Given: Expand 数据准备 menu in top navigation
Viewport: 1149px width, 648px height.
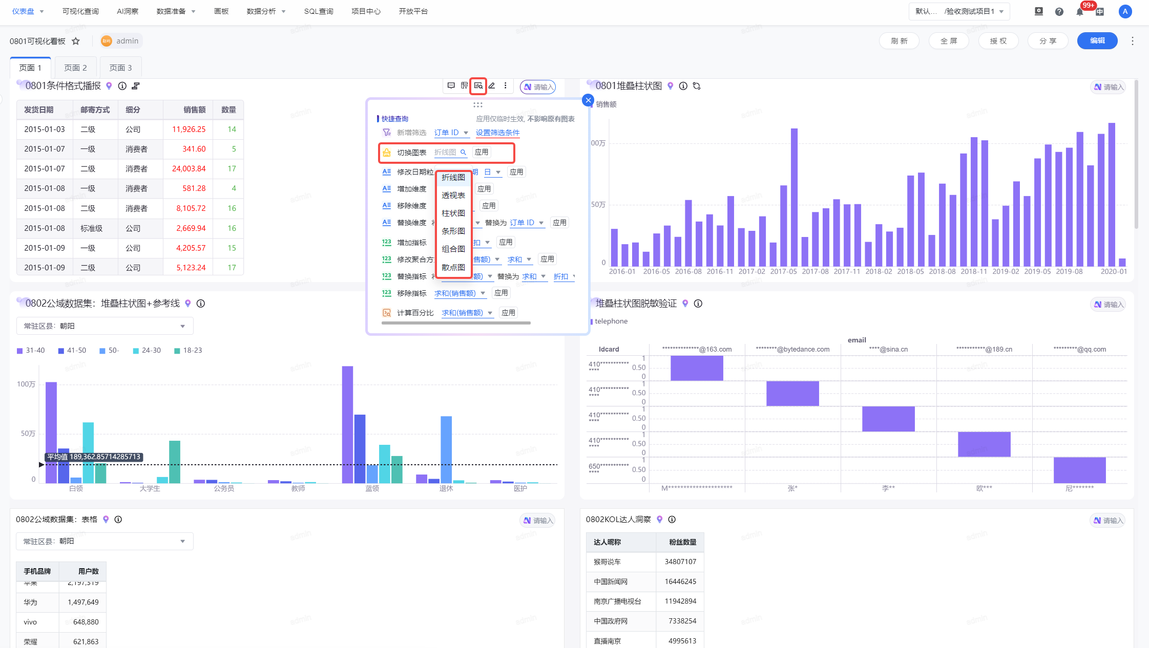Looking at the screenshot, I should pyautogui.click(x=176, y=11).
